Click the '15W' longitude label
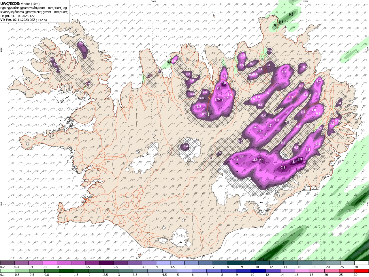The image size is (369, 277). click(x=305, y=1)
